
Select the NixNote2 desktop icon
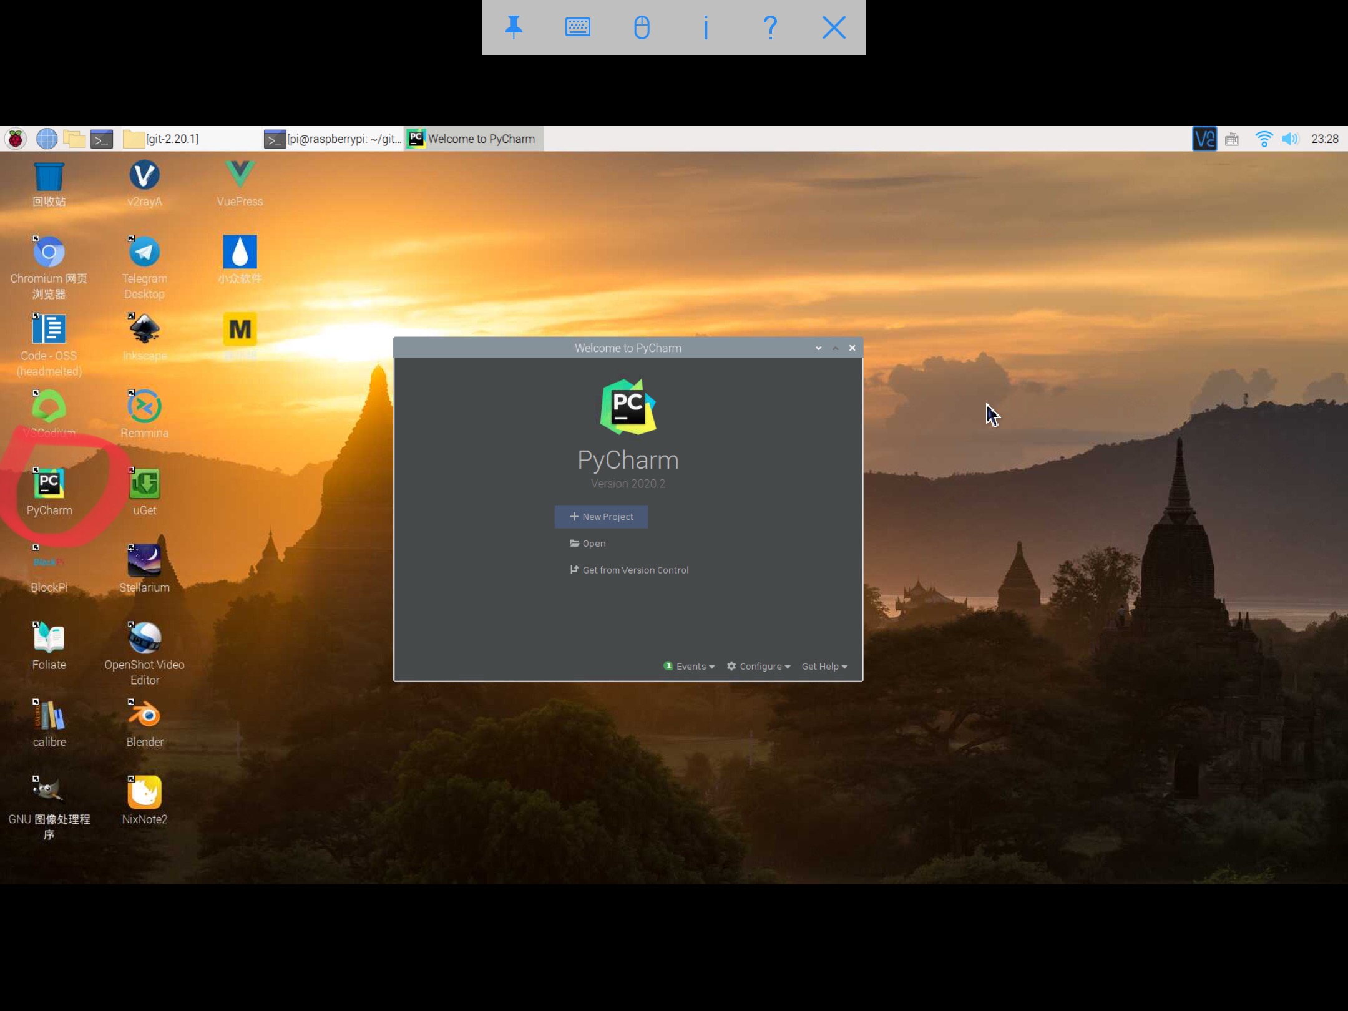click(x=144, y=801)
